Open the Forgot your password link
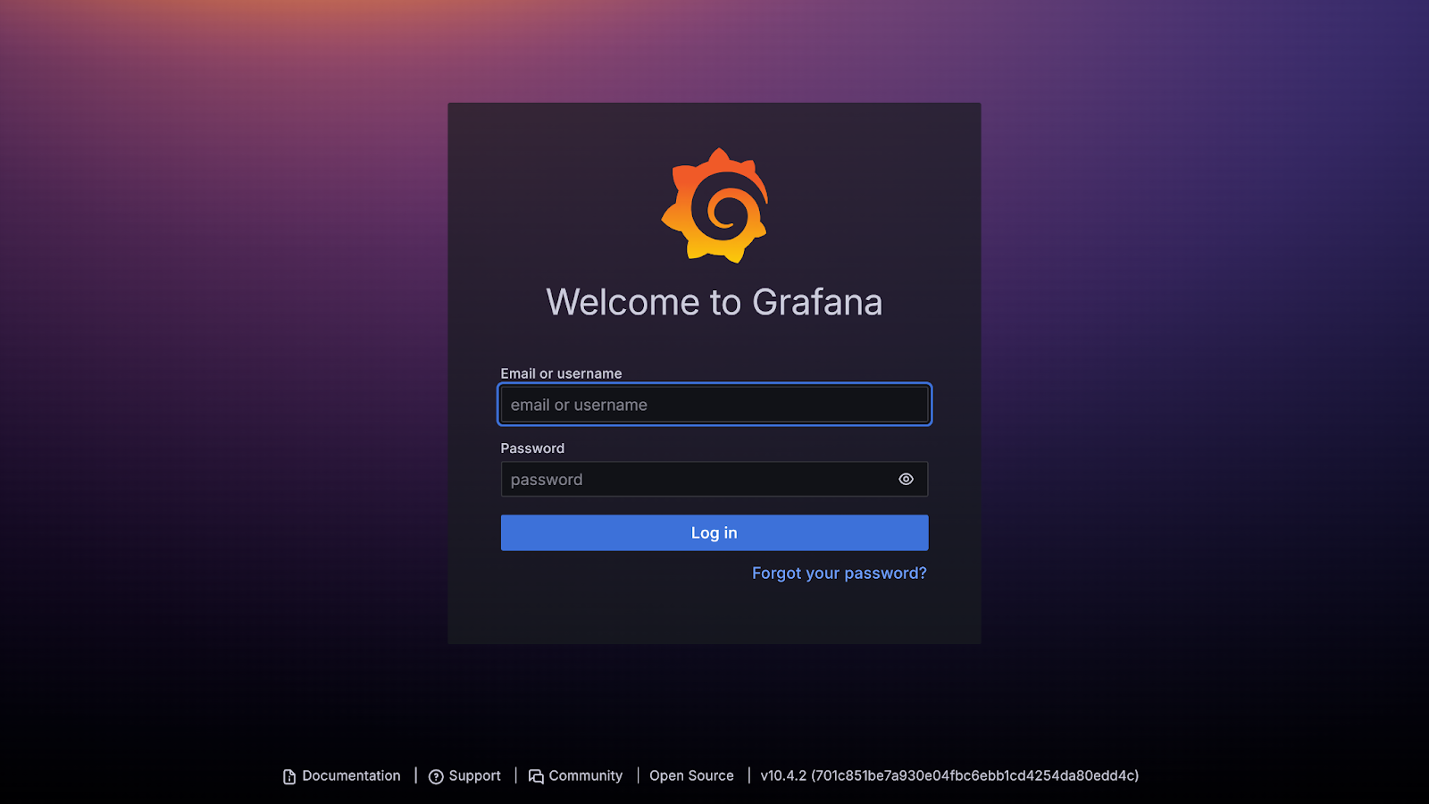1429x804 pixels. click(x=840, y=574)
